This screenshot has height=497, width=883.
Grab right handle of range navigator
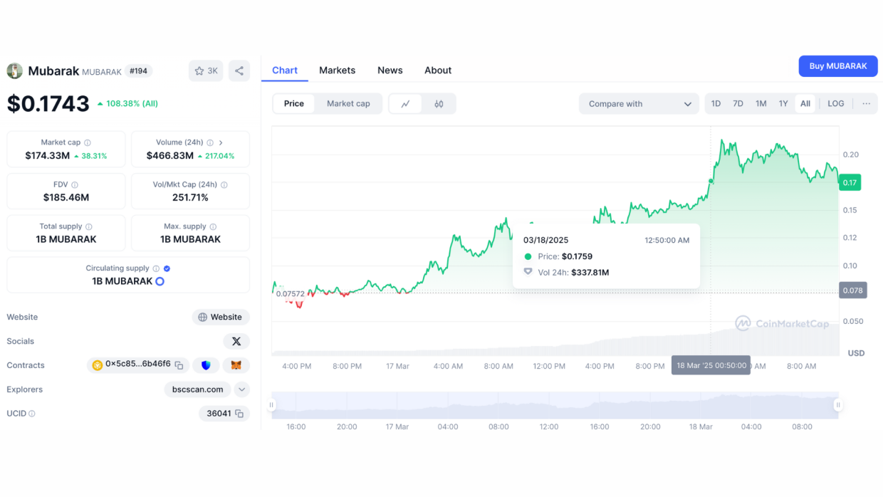838,405
